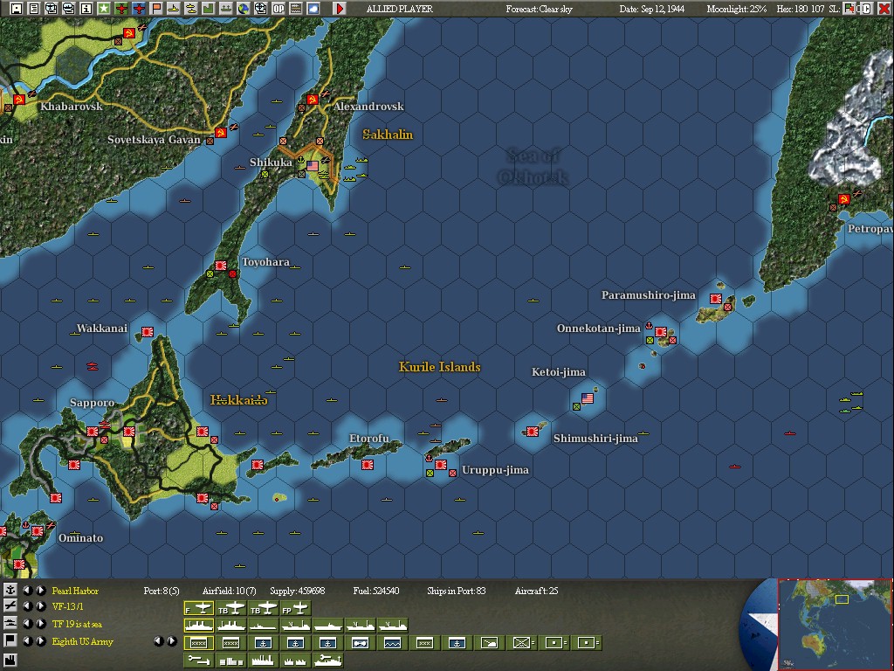Viewport: 894px width, 671px height.
Task: Select next air group after VF-13/1
Action: pyautogui.click(x=40, y=606)
